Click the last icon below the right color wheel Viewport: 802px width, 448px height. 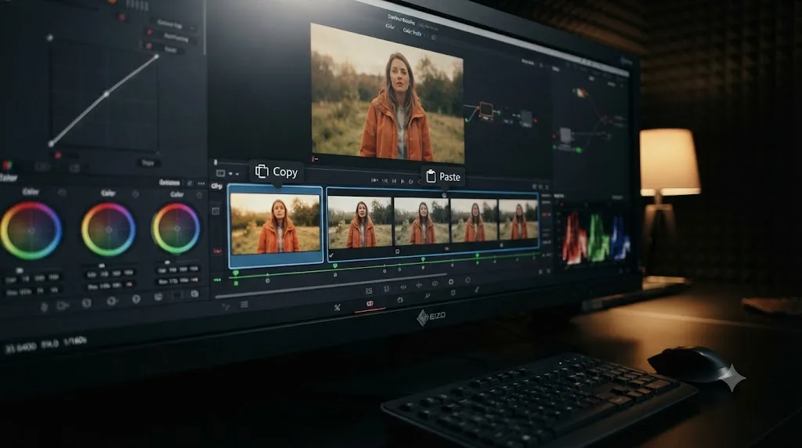click(194, 294)
